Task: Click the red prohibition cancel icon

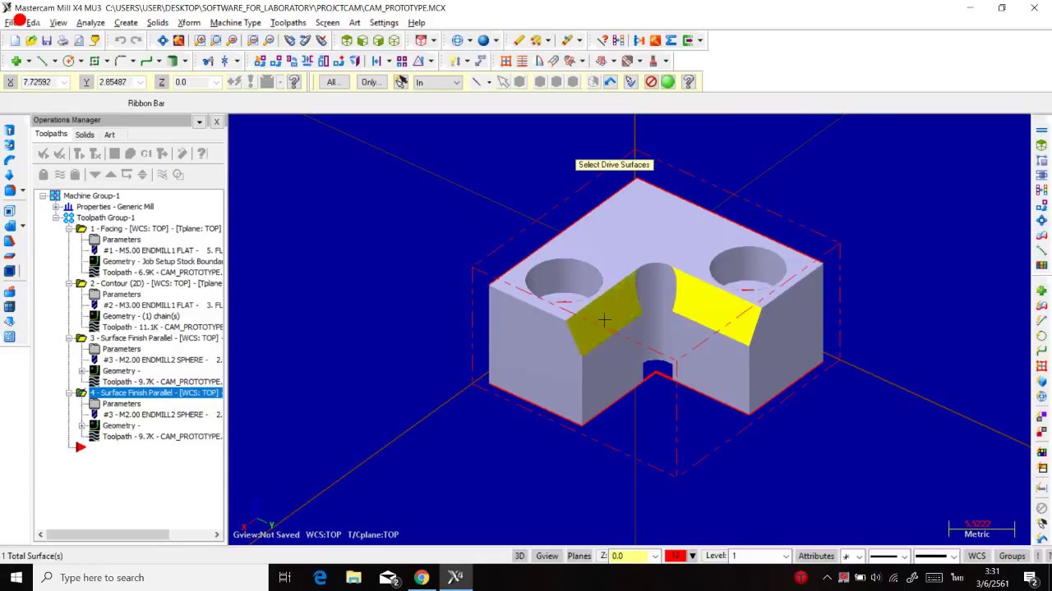Action: tap(651, 82)
